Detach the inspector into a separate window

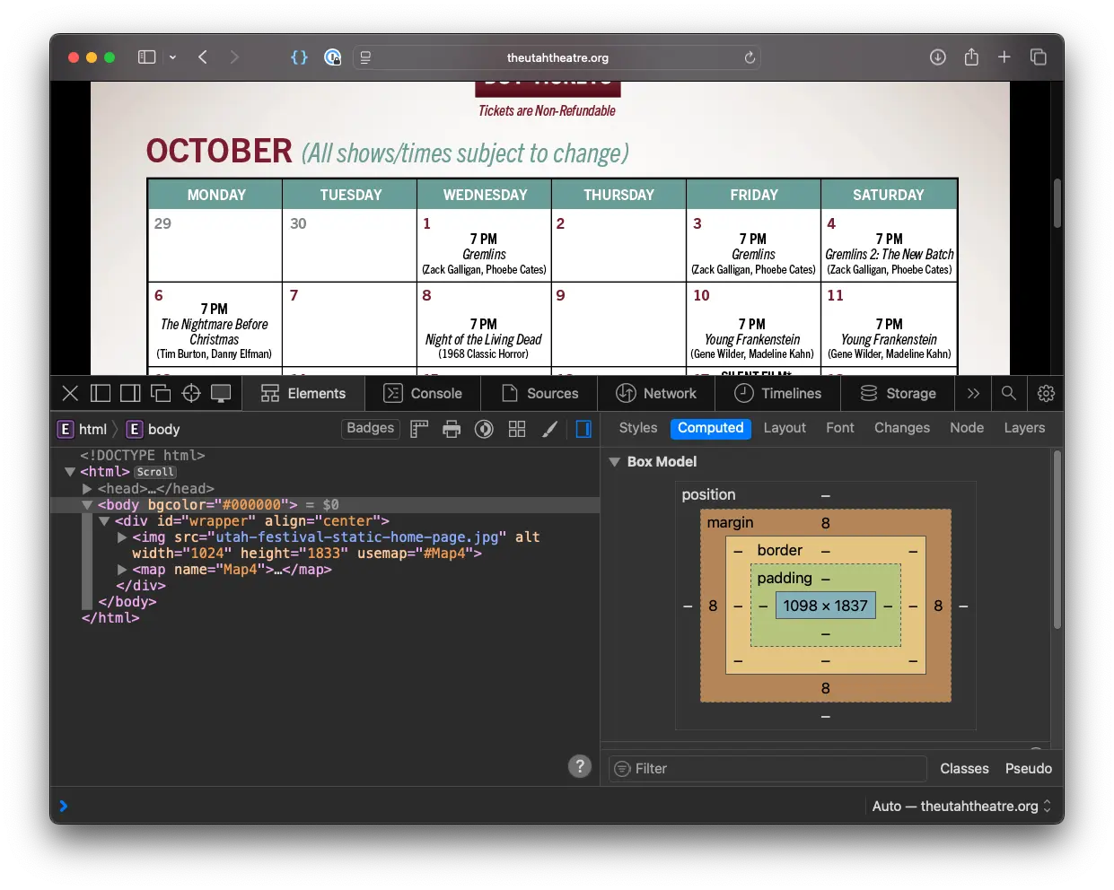[161, 393]
